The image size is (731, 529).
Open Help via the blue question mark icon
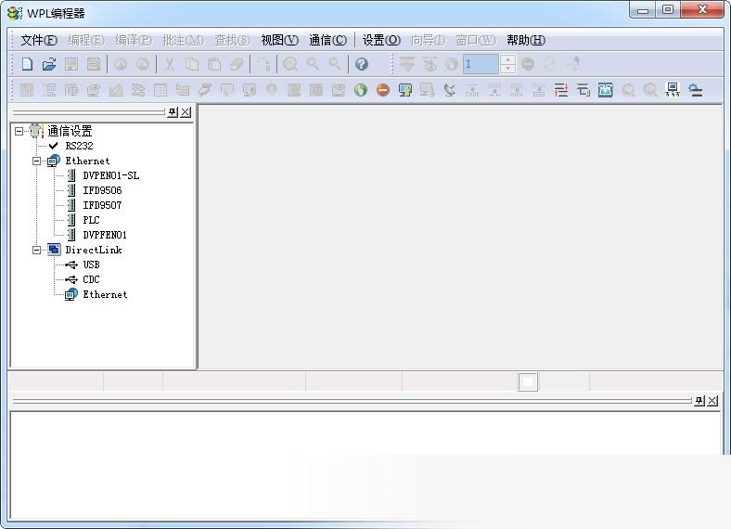[361, 64]
